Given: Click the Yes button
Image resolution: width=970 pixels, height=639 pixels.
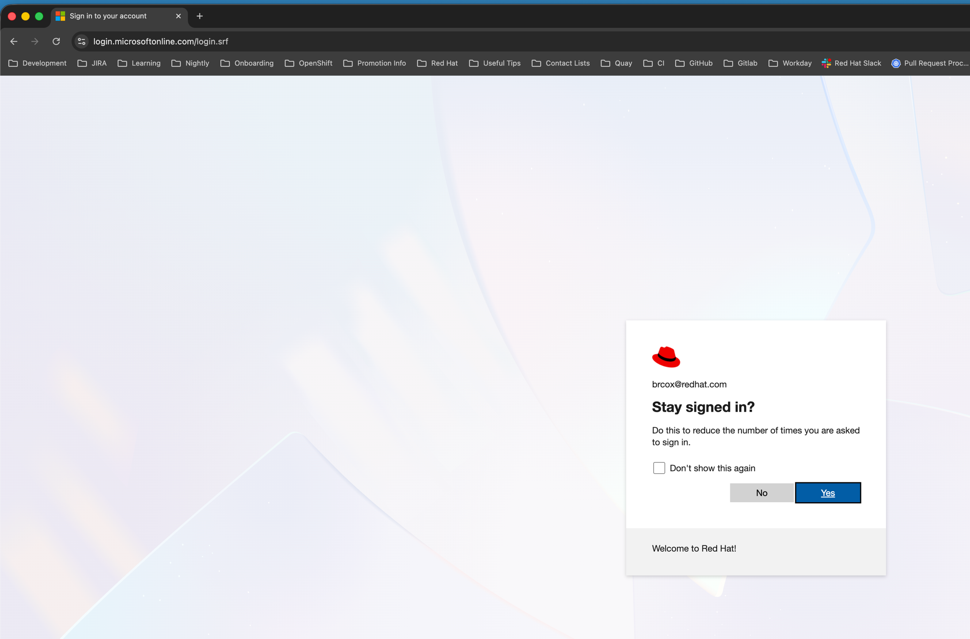Looking at the screenshot, I should tap(828, 493).
